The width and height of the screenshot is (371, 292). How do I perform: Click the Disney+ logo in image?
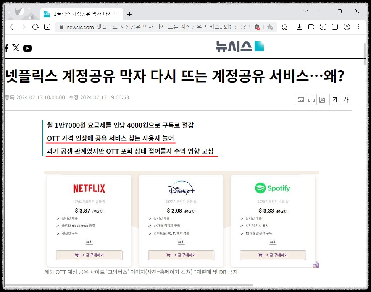coord(181,188)
